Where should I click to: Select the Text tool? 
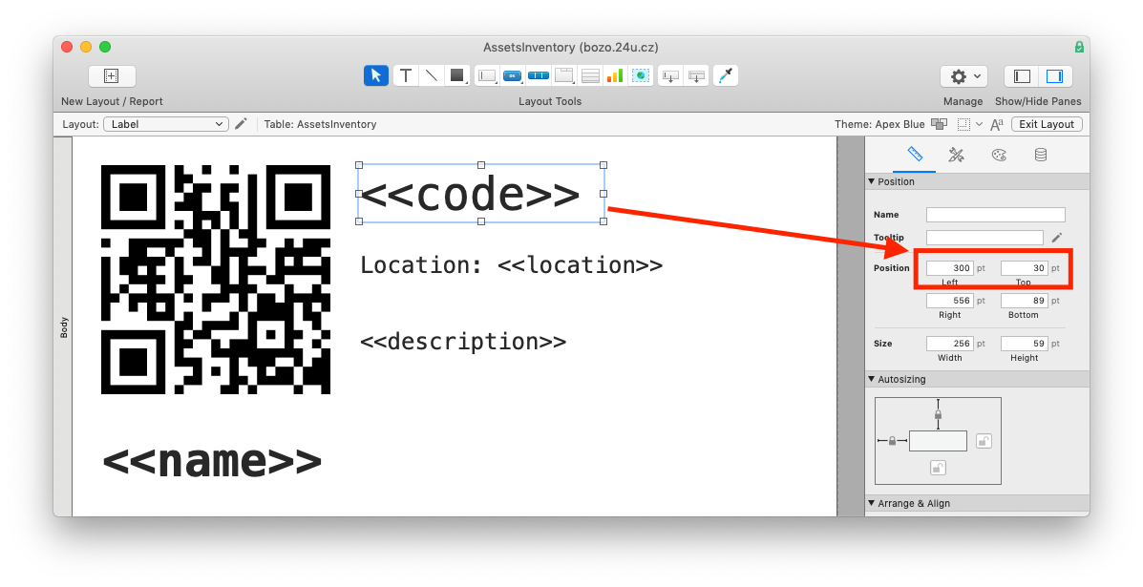[405, 75]
